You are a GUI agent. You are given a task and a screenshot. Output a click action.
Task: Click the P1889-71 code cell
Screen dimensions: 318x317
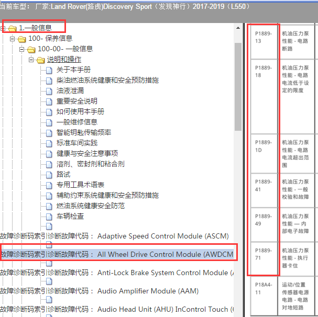264,258
